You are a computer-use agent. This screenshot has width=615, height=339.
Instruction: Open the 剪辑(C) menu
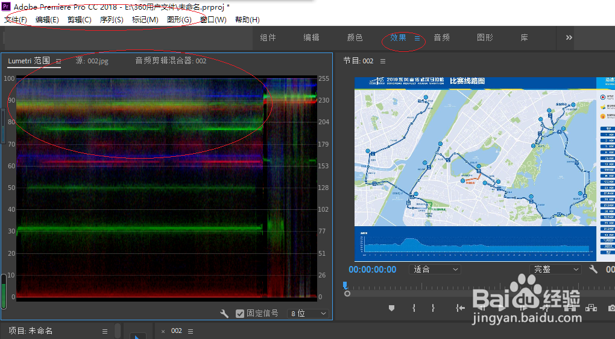tap(79, 20)
